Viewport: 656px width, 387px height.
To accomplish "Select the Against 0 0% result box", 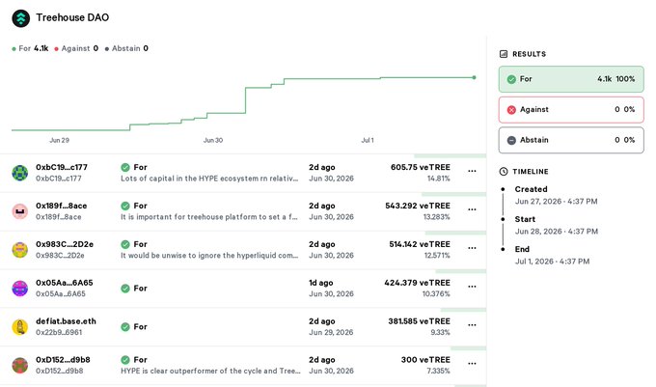I will (571, 110).
